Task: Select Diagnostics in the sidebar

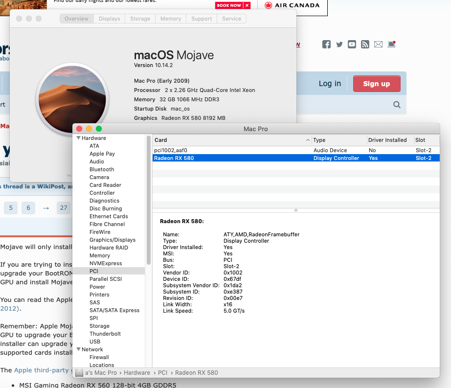Action: [x=104, y=201]
